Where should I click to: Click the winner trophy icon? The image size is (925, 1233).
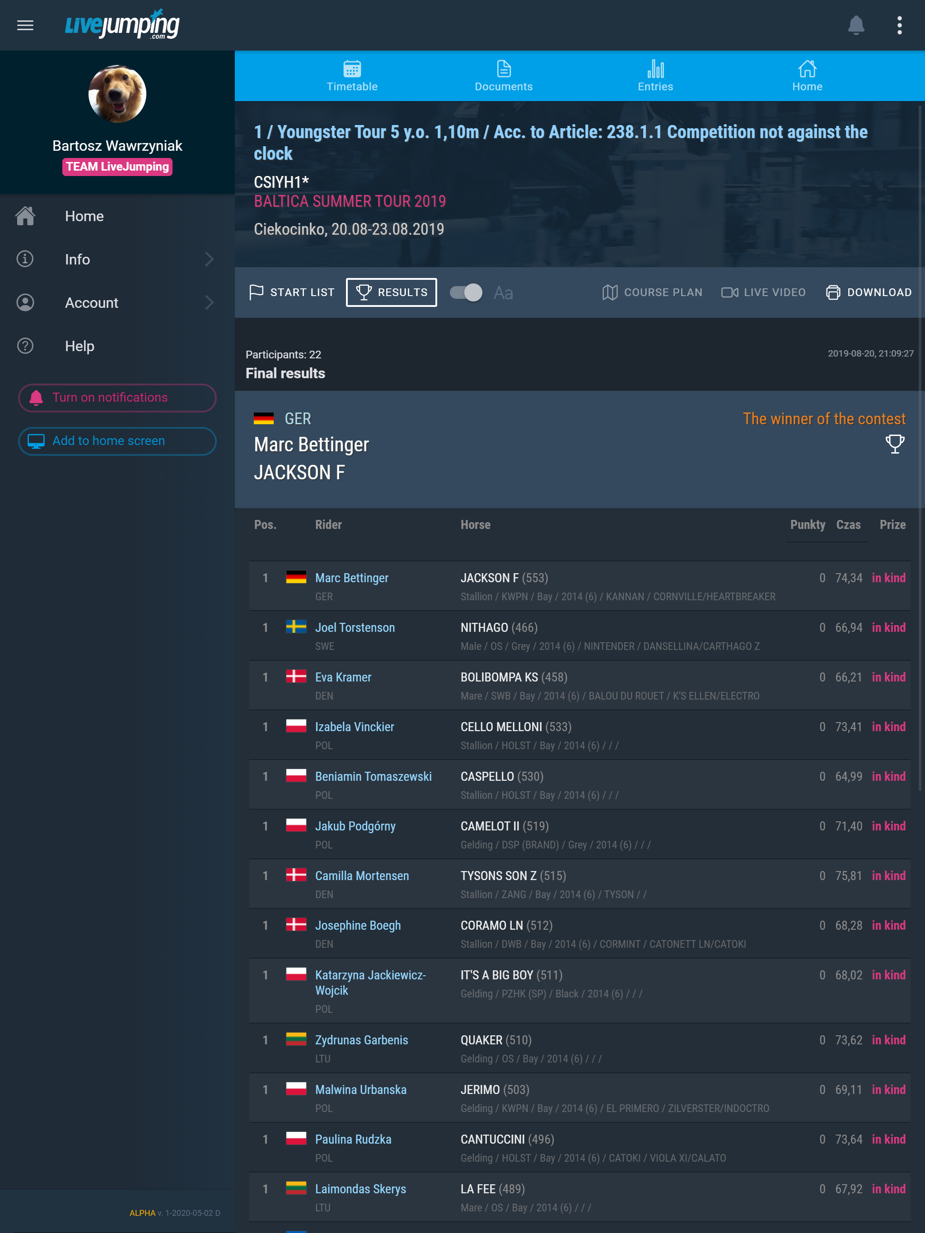click(x=895, y=444)
